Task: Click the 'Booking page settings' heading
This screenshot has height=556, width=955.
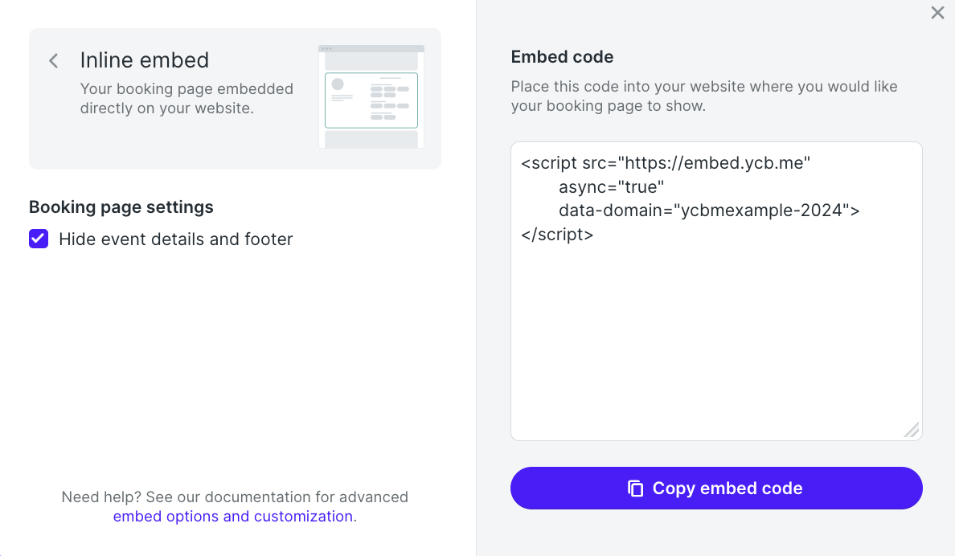Action: pyautogui.click(x=121, y=207)
